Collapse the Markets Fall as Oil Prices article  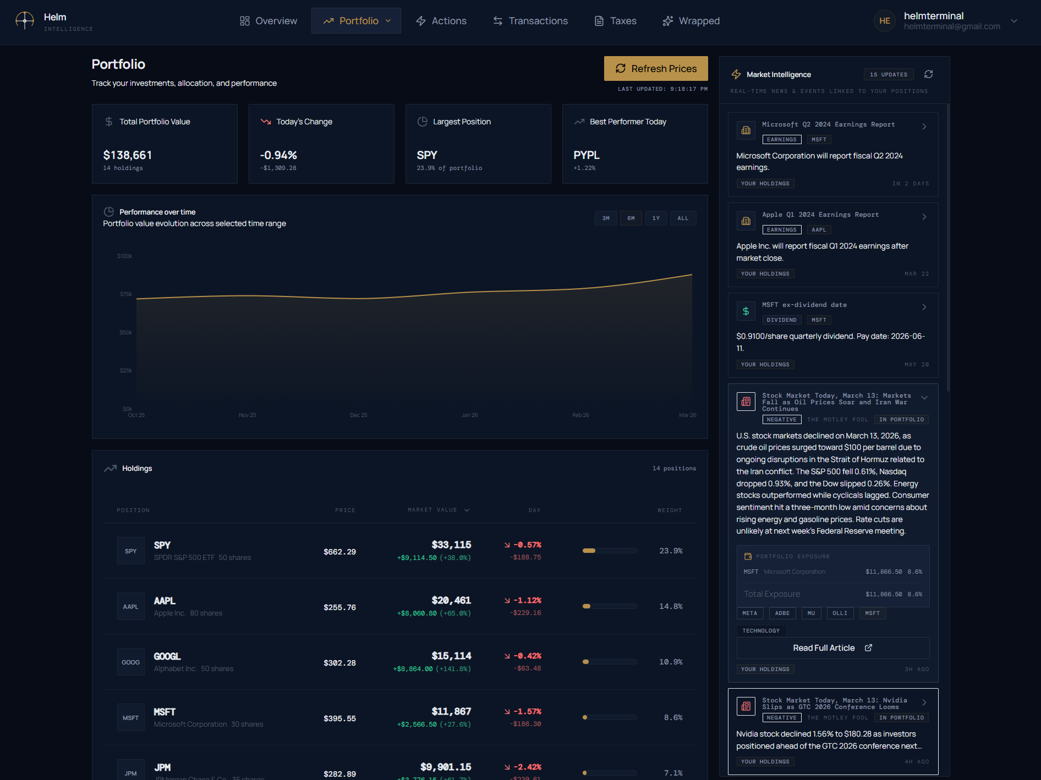pyautogui.click(x=924, y=398)
